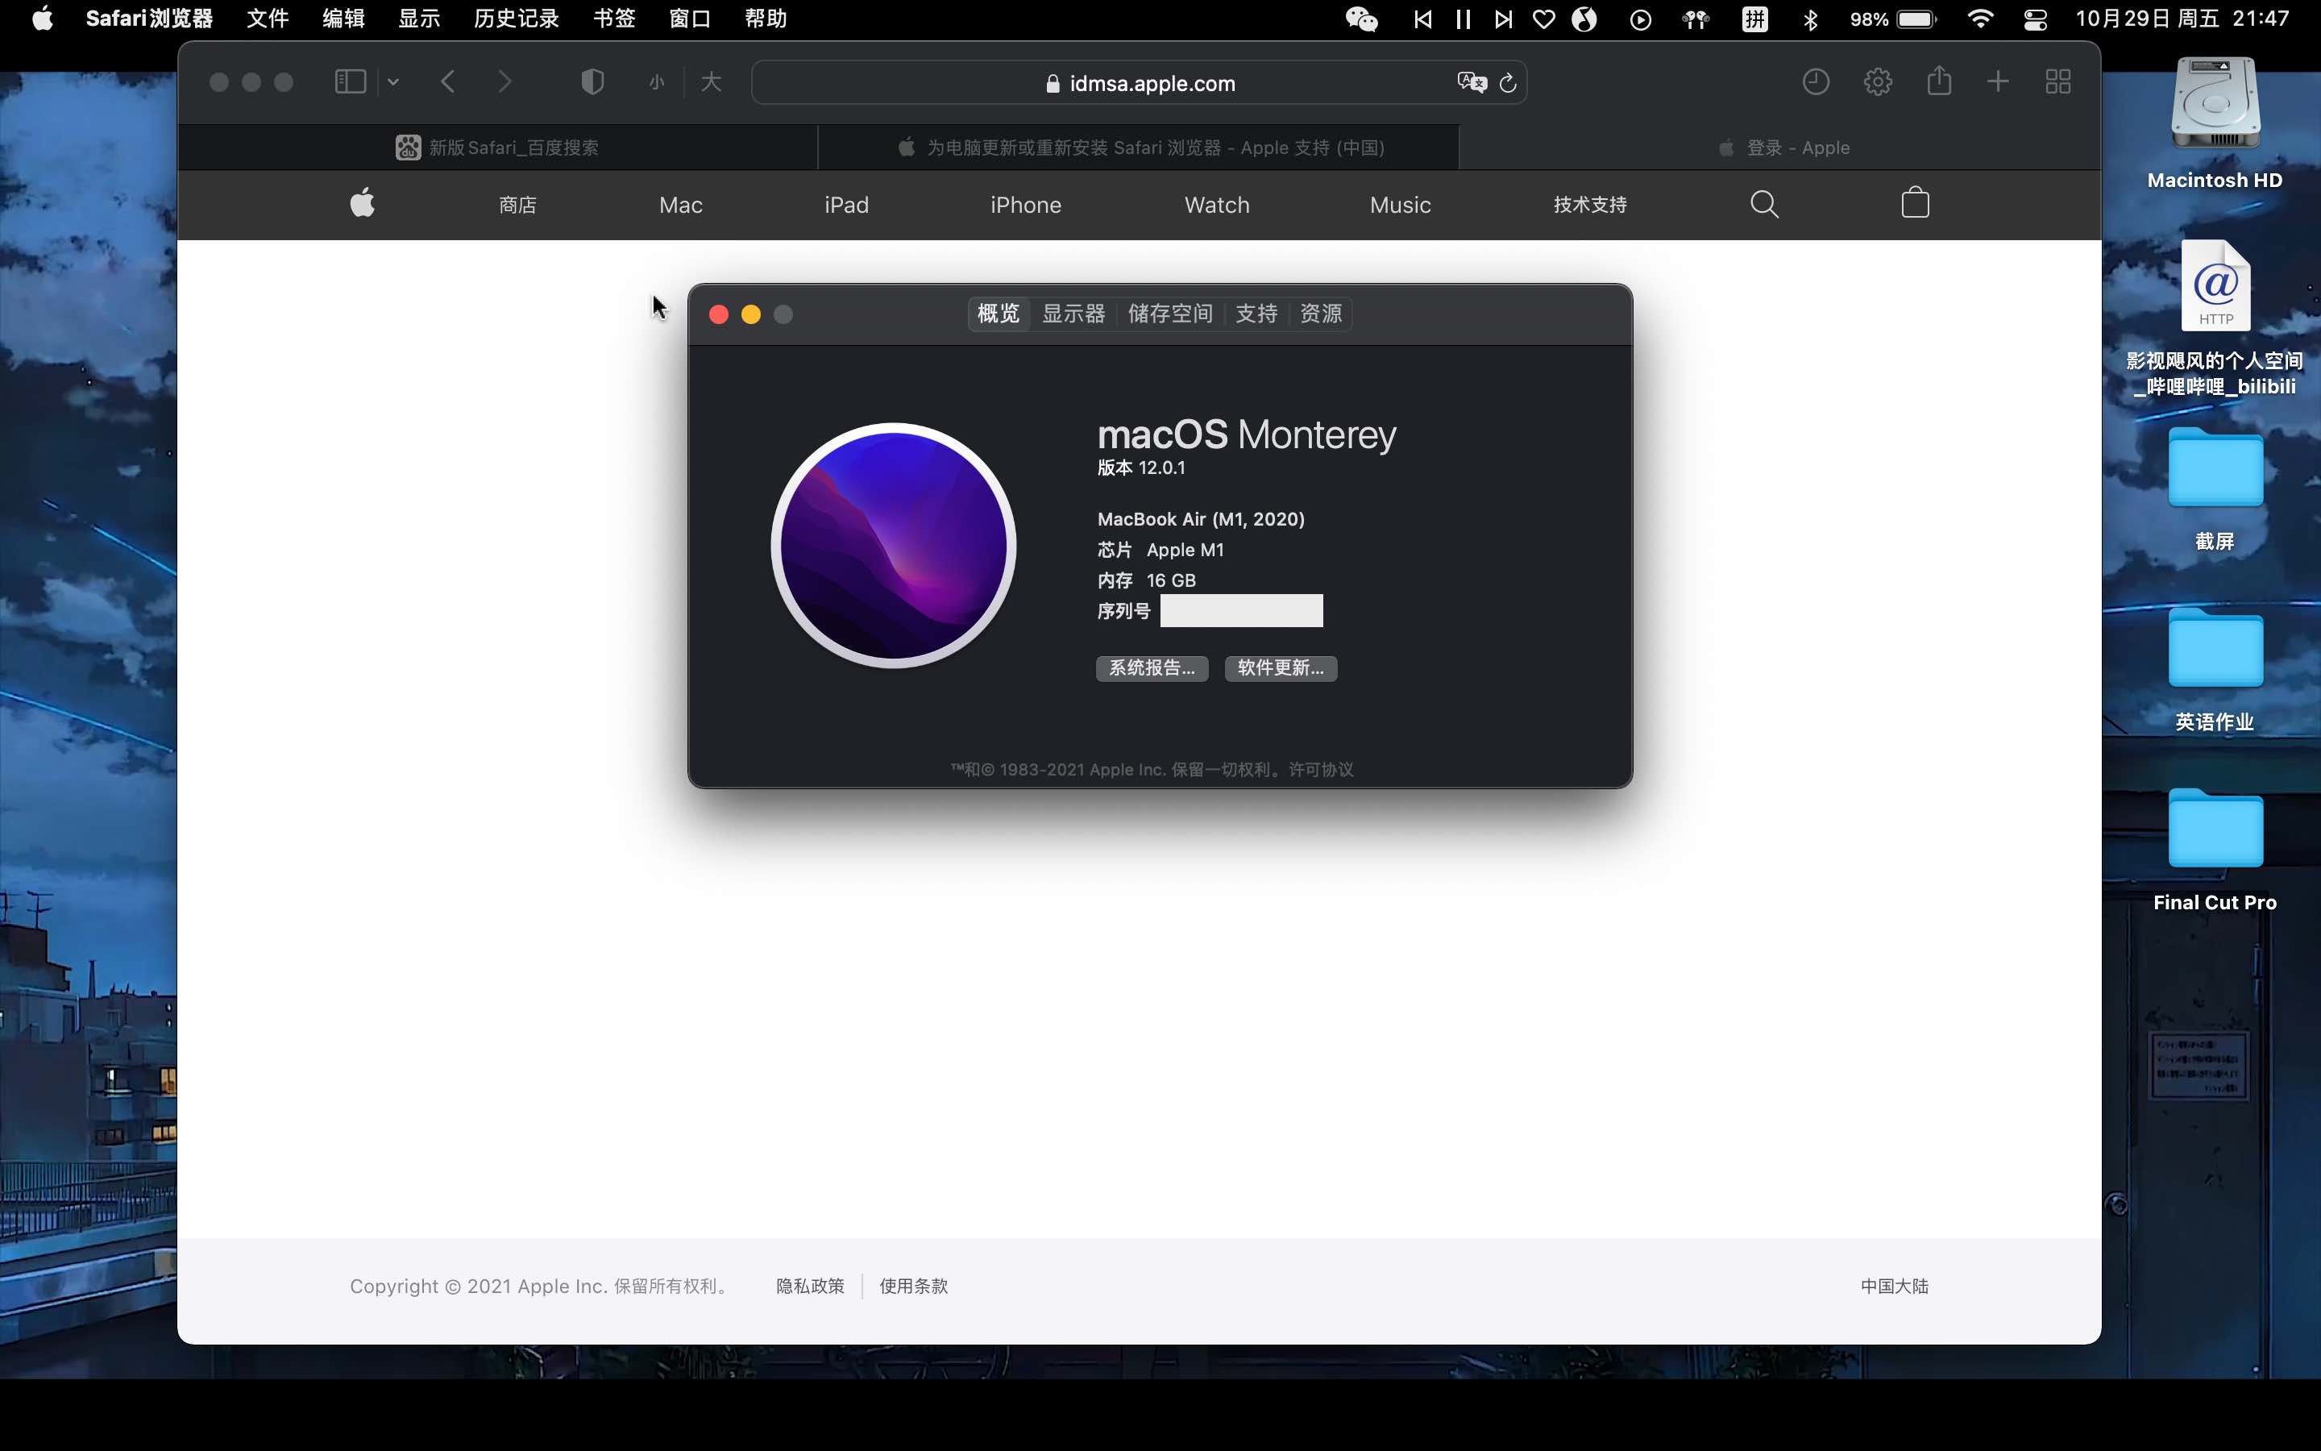
Task: Switch to the 储存空间 tab
Action: click(1169, 314)
